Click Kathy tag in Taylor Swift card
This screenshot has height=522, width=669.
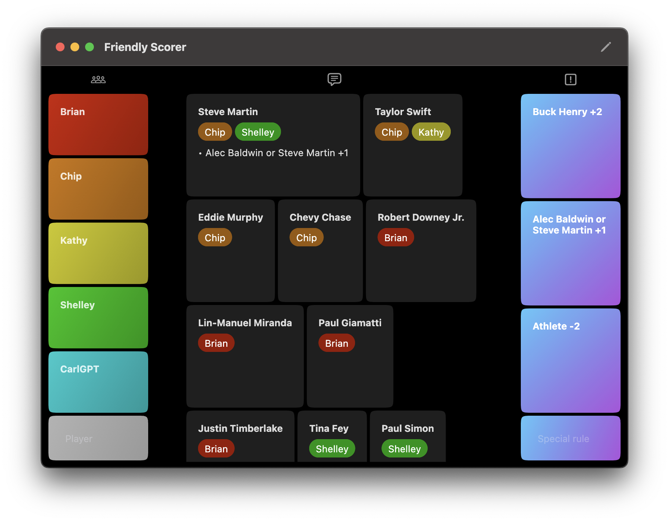coord(431,132)
